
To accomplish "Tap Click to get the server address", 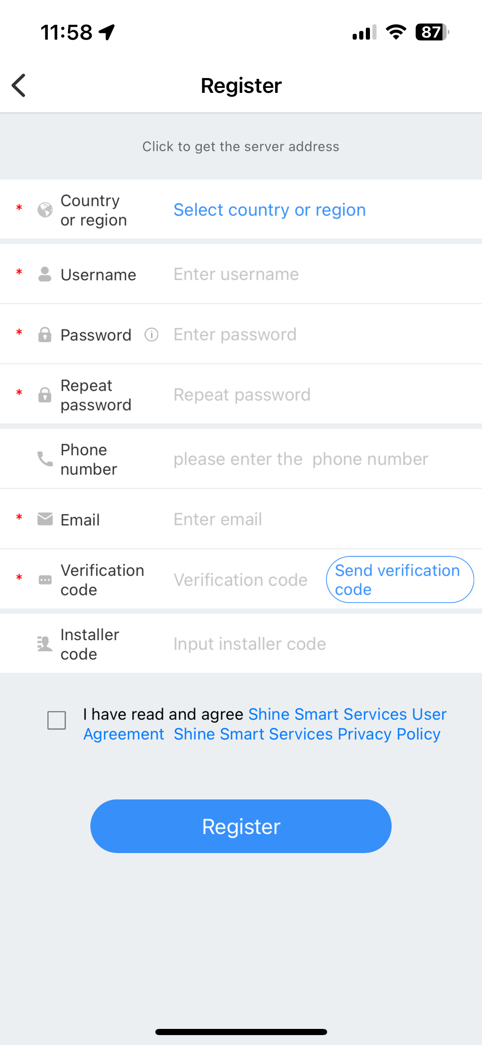I will click(241, 147).
